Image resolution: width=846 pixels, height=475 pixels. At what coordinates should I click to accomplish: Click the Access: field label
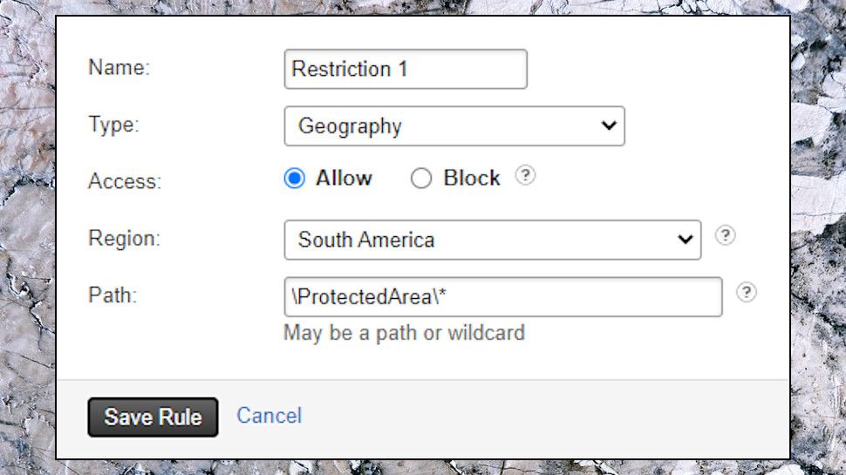click(125, 181)
